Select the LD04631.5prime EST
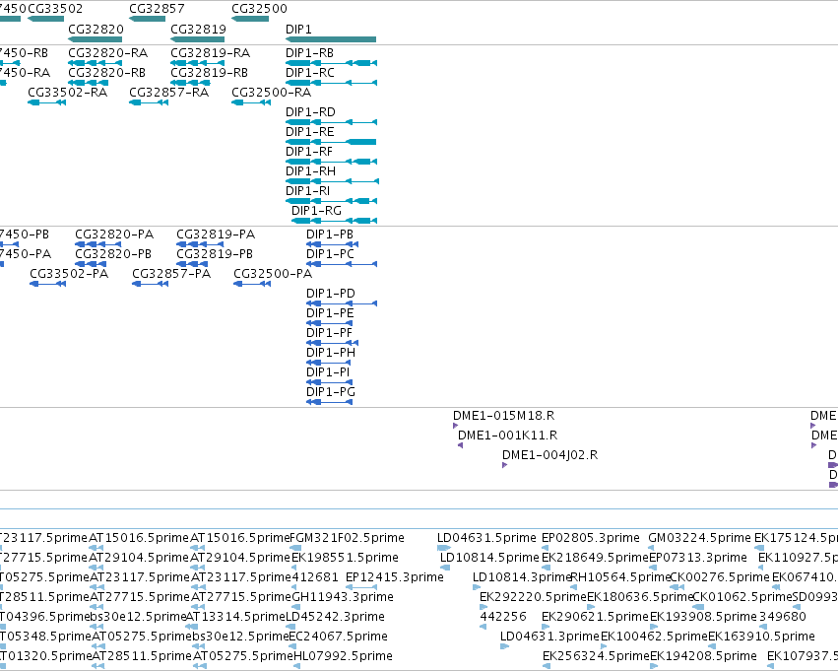 pos(444,548)
